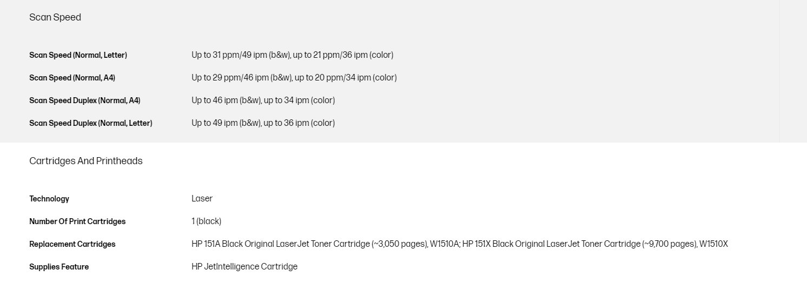
Task: Click the Cartridges And Printheads heading
Action: coord(85,161)
